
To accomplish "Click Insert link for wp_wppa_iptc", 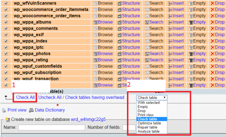I will [x=178, y=47].
